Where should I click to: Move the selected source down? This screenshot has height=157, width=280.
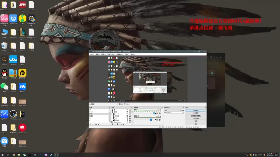coord(123,124)
